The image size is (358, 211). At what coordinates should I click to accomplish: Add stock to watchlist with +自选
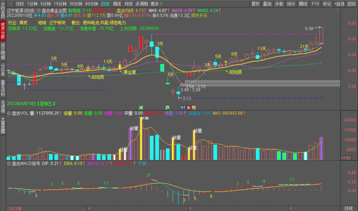tap(339, 4)
